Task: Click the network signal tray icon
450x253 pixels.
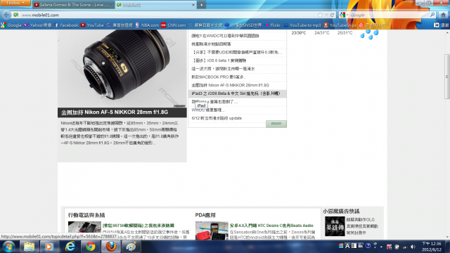Action: pos(405,247)
